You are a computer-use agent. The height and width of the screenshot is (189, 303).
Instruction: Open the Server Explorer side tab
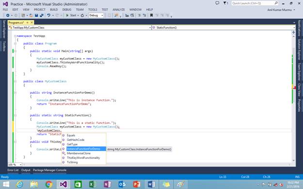(x=4, y=29)
